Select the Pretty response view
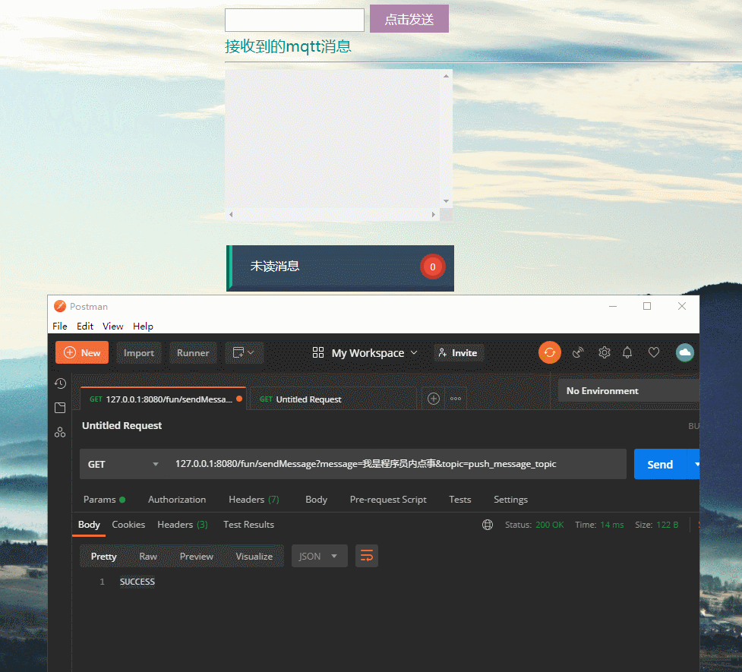This screenshot has height=672, width=742. [103, 556]
